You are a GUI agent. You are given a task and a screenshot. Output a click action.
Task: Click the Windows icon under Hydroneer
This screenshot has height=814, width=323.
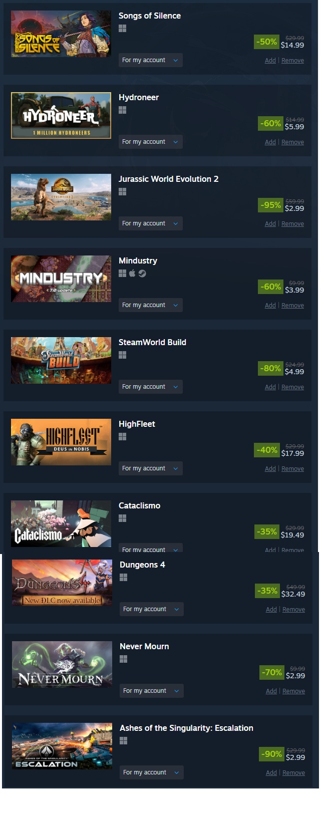click(x=122, y=110)
